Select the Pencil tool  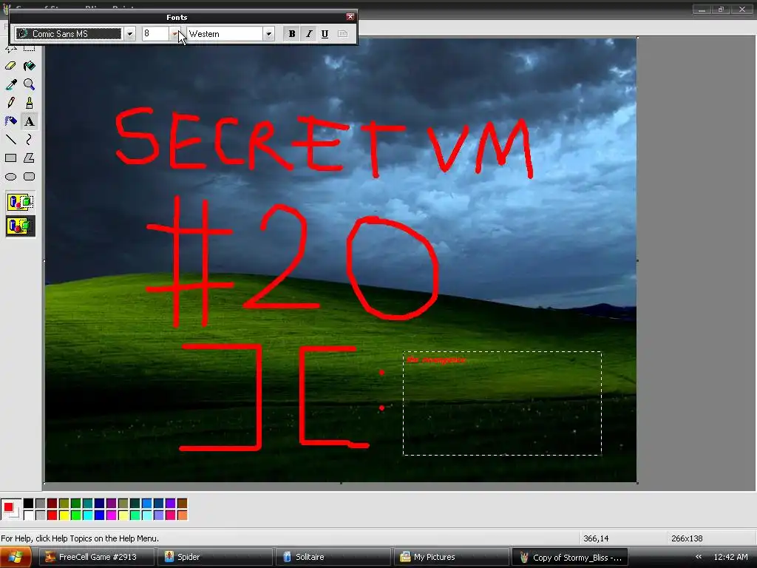point(10,103)
